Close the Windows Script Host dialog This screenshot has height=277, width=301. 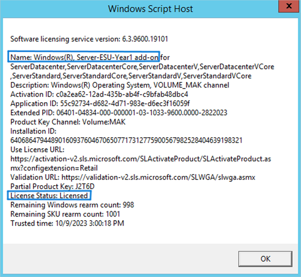point(288,6)
